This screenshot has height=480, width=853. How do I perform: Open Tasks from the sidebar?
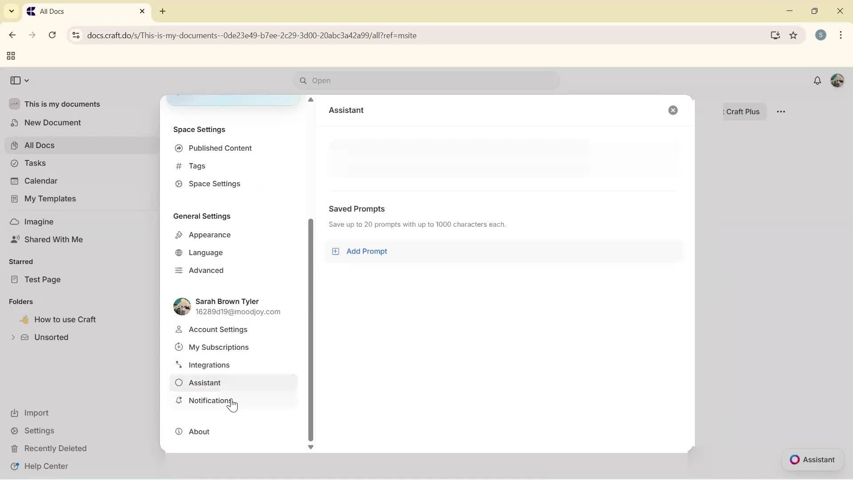pos(36,163)
